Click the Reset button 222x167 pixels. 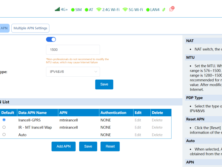click(x=110, y=146)
